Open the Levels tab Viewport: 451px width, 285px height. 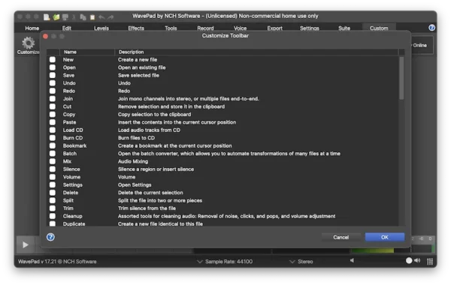point(101,28)
